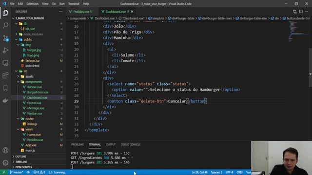
Task: Open the Remote Explorer view
Action: pos(5,63)
